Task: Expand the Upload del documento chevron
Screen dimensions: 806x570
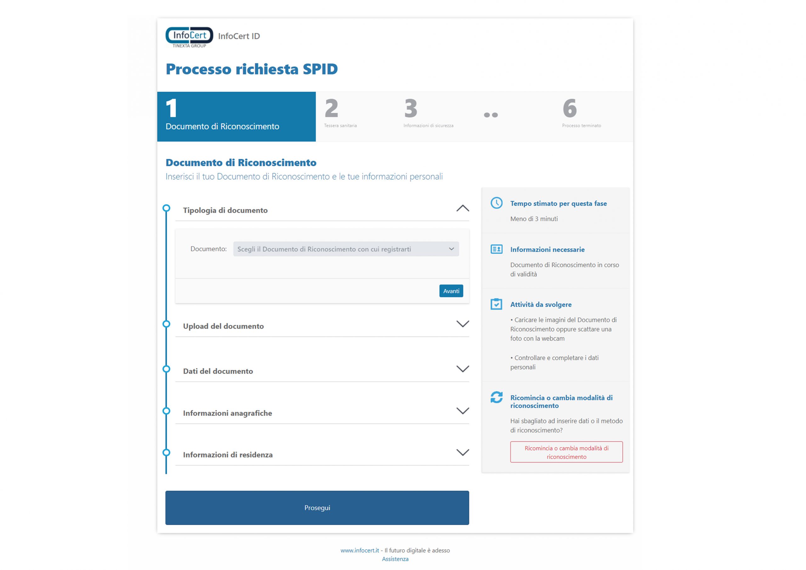Action: point(462,324)
